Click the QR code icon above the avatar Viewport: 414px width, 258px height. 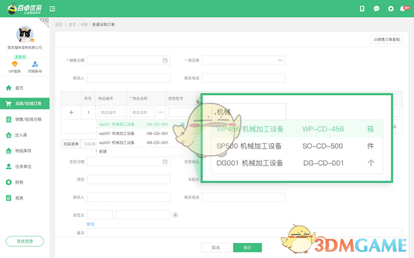coord(44,22)
